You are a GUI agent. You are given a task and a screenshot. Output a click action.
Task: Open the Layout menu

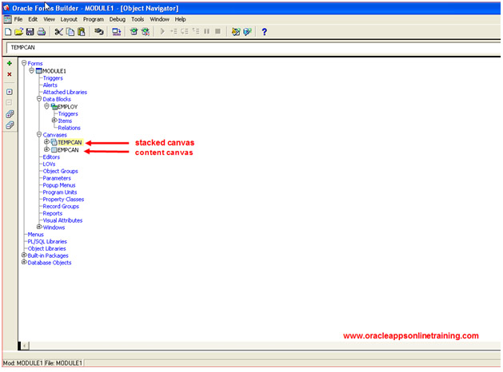coord(69,18)
